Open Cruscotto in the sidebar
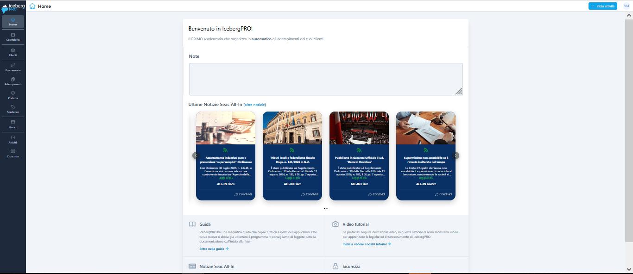Image resolution: width=633 pixels, height=274 pixels. coord(13,153)
